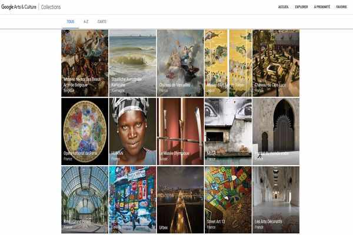
Task: Open the MuCA street art eyes card
Action: coord(228,132)
